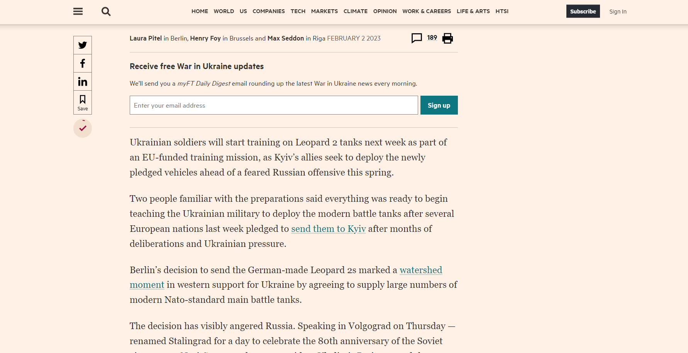Select the Opinion menu item

[385, 11]
